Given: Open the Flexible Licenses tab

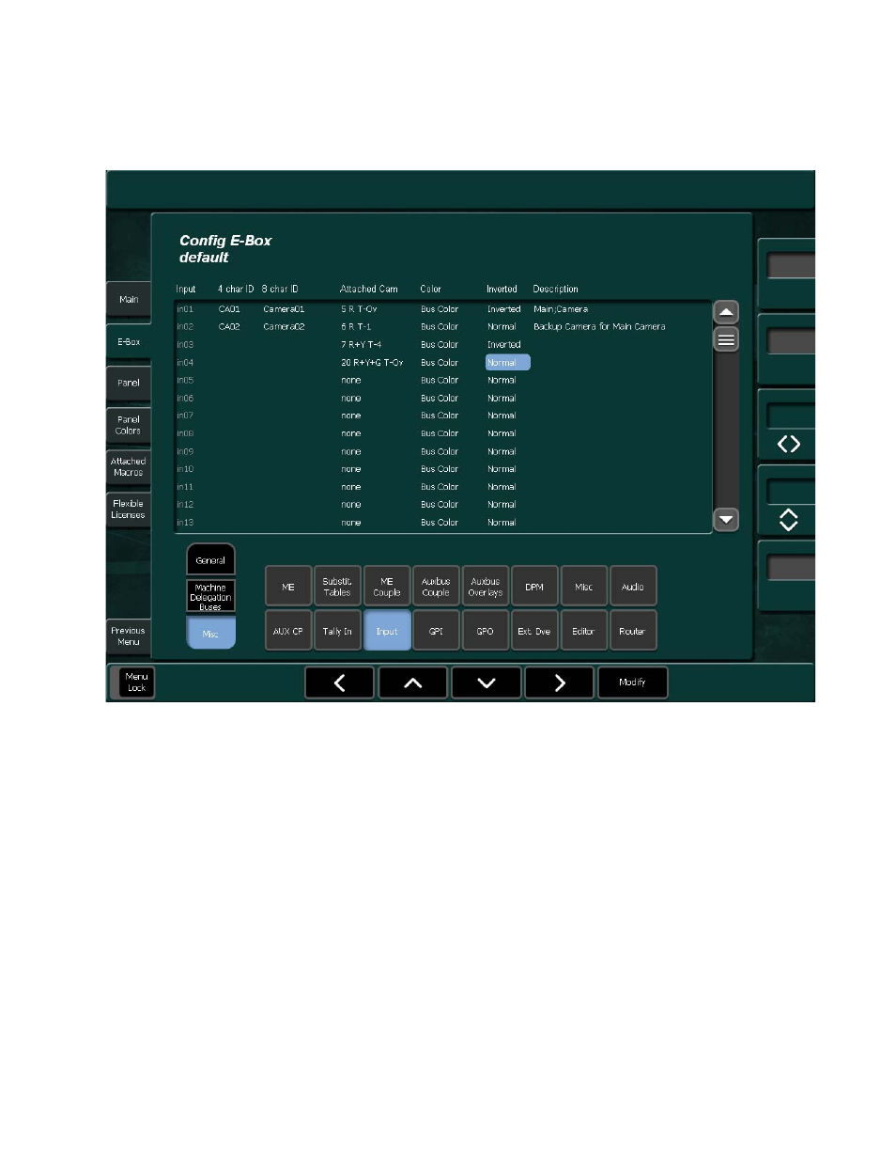Looking at the screenshot, I should click(x=129, y=510).
